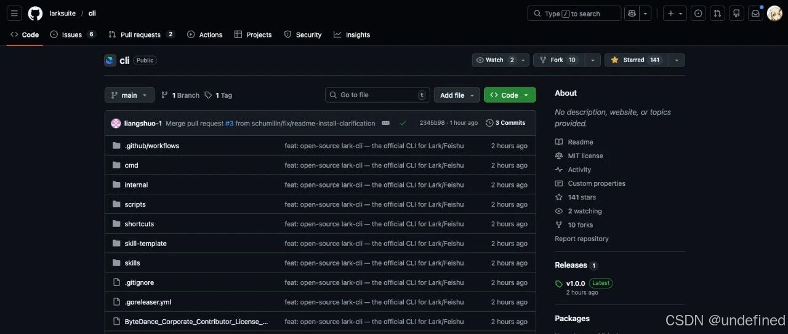This screenshot has height=334, width=788.
Task: Switch to the Insights tab
Action: pos(352,35)
